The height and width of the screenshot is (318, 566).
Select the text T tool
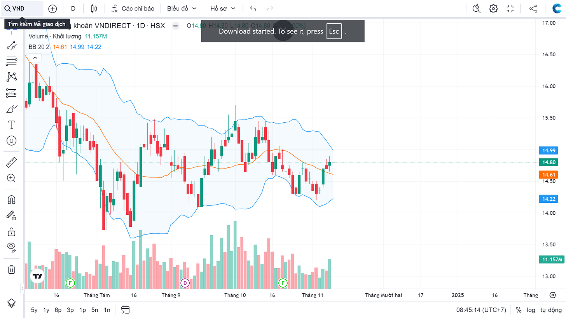pos(12,125)
